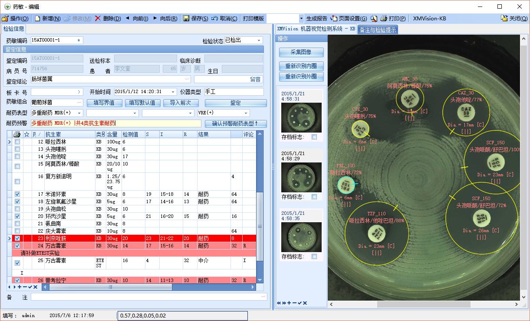Toggle 存档标志 checkbox under first thumbnail
530x321 pixels.
314,137
